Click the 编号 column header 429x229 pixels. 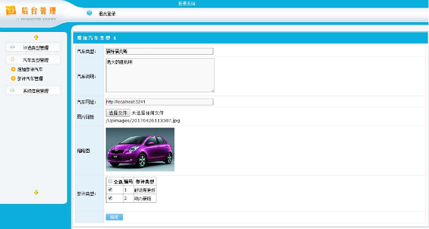(x=128, y=182)
